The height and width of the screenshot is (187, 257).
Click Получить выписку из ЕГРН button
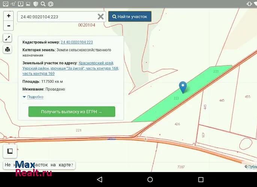click(x=72, y=111)
